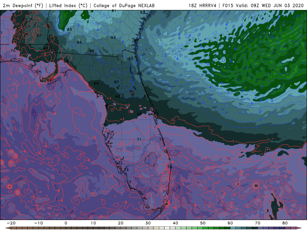
Task: Click the 70 label on the color scale
Action: point(257,223)
